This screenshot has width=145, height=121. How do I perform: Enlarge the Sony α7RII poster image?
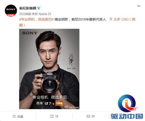click(49, 69)
